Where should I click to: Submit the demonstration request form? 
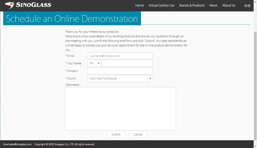116,134
